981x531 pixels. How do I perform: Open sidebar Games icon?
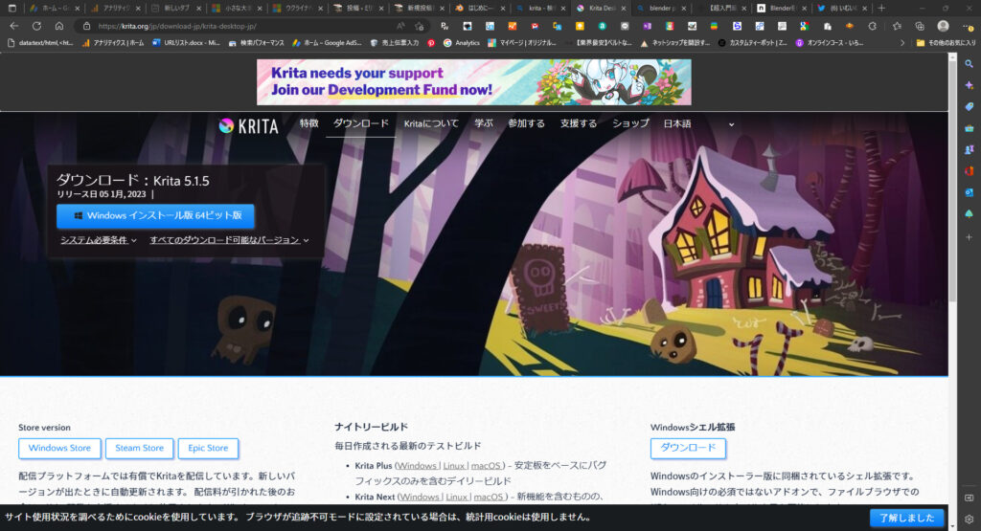click(969, 149)
